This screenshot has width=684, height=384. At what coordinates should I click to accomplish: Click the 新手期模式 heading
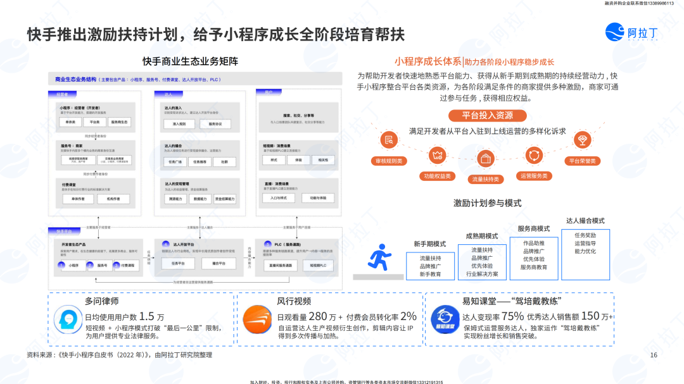(429, 244)
